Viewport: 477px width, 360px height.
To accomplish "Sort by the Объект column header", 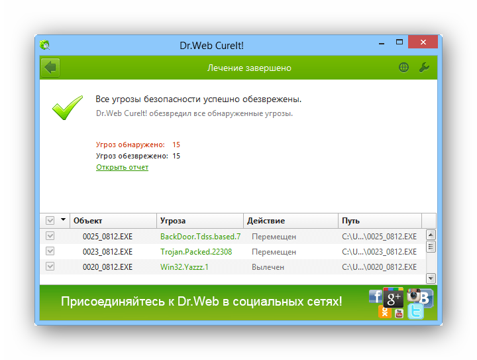I will [x=113, y=221].
